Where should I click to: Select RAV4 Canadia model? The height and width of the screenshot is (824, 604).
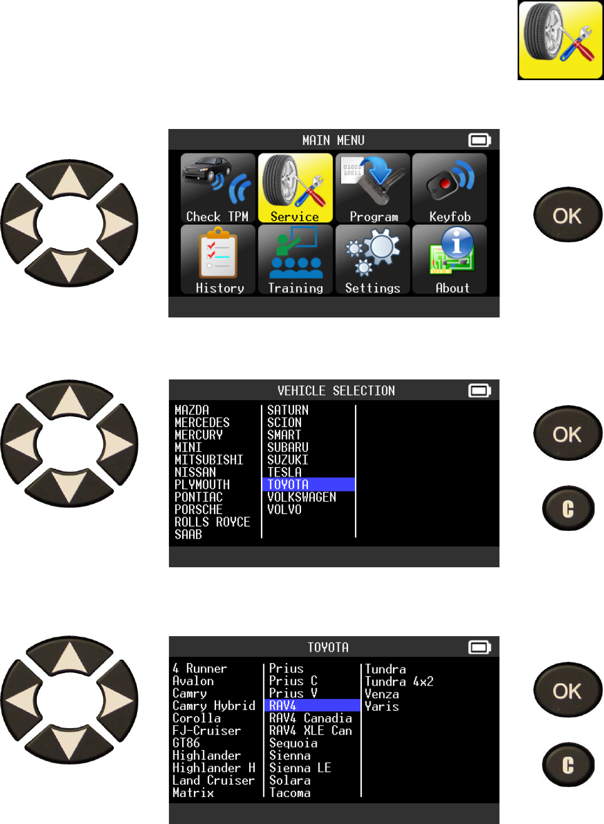coord(310,718)
